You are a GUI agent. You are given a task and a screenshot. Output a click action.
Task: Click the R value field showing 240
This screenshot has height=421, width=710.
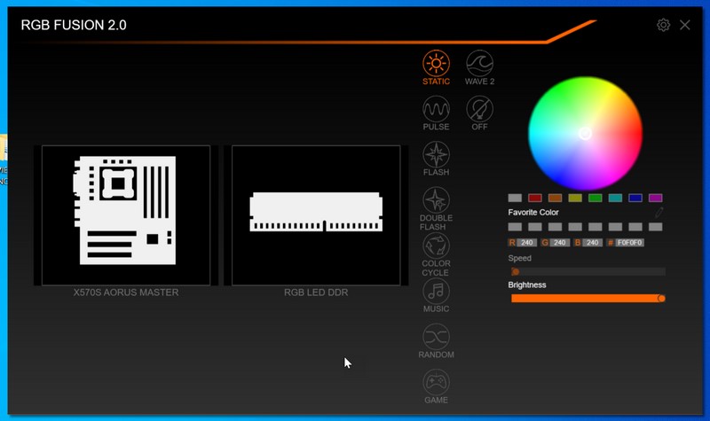click(x=526, y=243)
